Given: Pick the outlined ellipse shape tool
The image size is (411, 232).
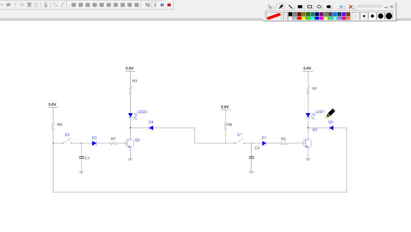Looking at the screenshot, I should (x=319, y=7).
